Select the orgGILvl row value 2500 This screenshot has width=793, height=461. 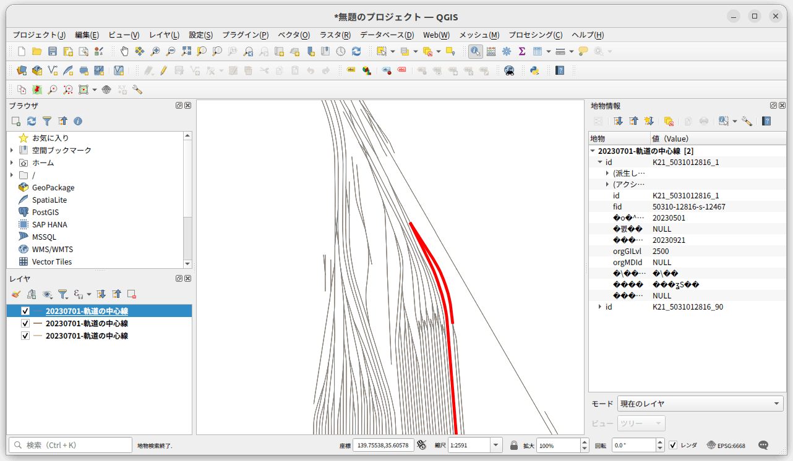(661, 251)
